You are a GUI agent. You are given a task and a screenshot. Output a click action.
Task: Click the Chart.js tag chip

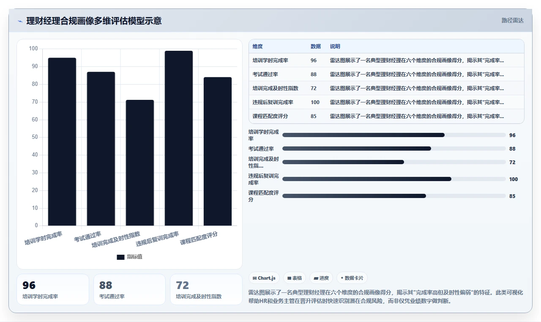click(x=264, y=278)
